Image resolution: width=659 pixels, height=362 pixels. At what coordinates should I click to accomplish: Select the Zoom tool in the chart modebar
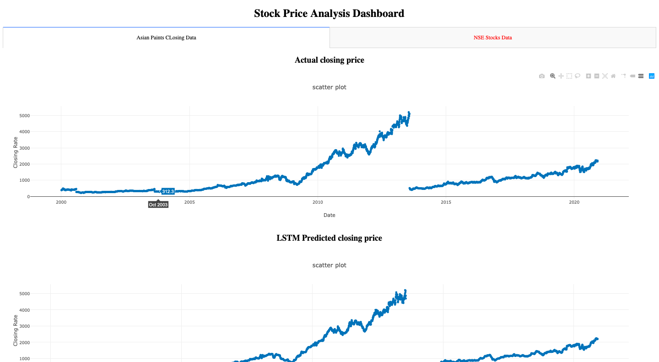click(x=552, y=76)
